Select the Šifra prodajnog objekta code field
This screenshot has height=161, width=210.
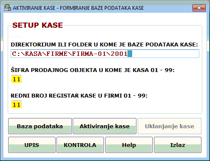pos(16,79)
